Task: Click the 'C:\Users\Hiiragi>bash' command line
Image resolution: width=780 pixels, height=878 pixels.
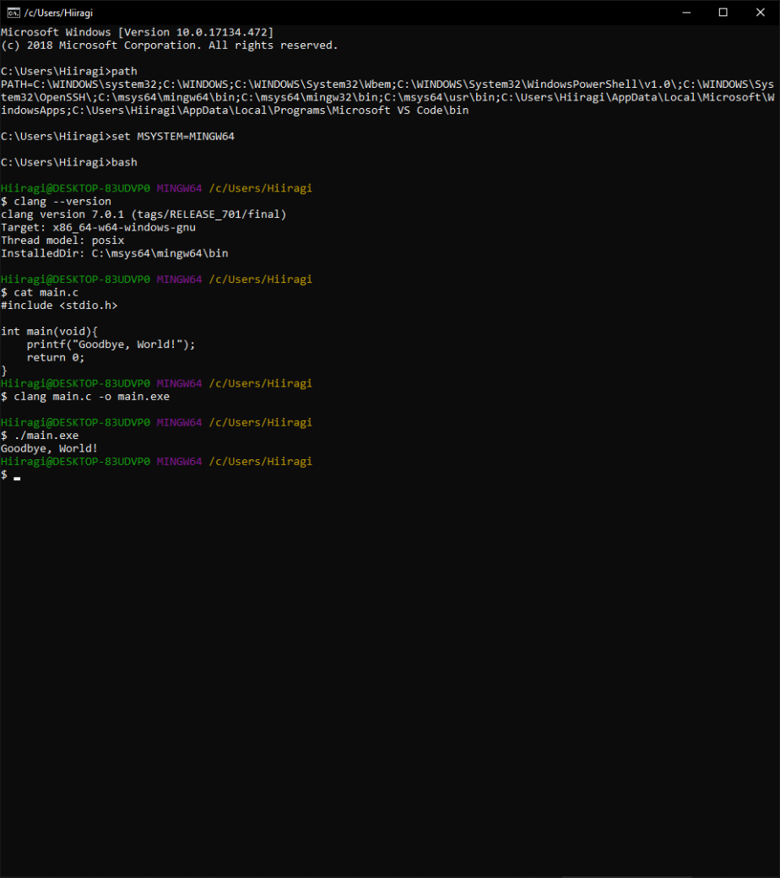Action: click(69, 162)
